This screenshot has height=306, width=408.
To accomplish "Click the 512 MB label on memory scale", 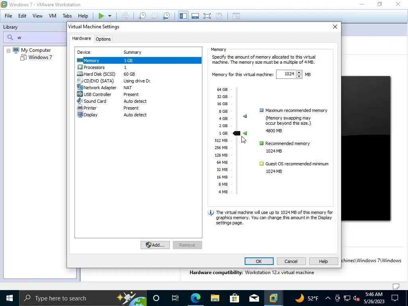I will click(221, 141).
